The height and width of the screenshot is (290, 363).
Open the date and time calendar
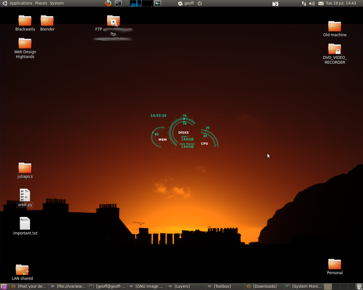[x=341, y=3]
